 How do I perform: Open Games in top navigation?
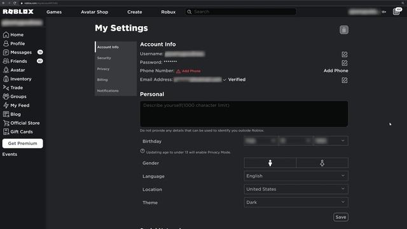point(54,12)
